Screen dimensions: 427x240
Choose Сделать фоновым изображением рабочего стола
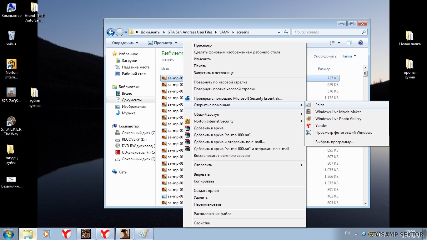pos(244,52)
